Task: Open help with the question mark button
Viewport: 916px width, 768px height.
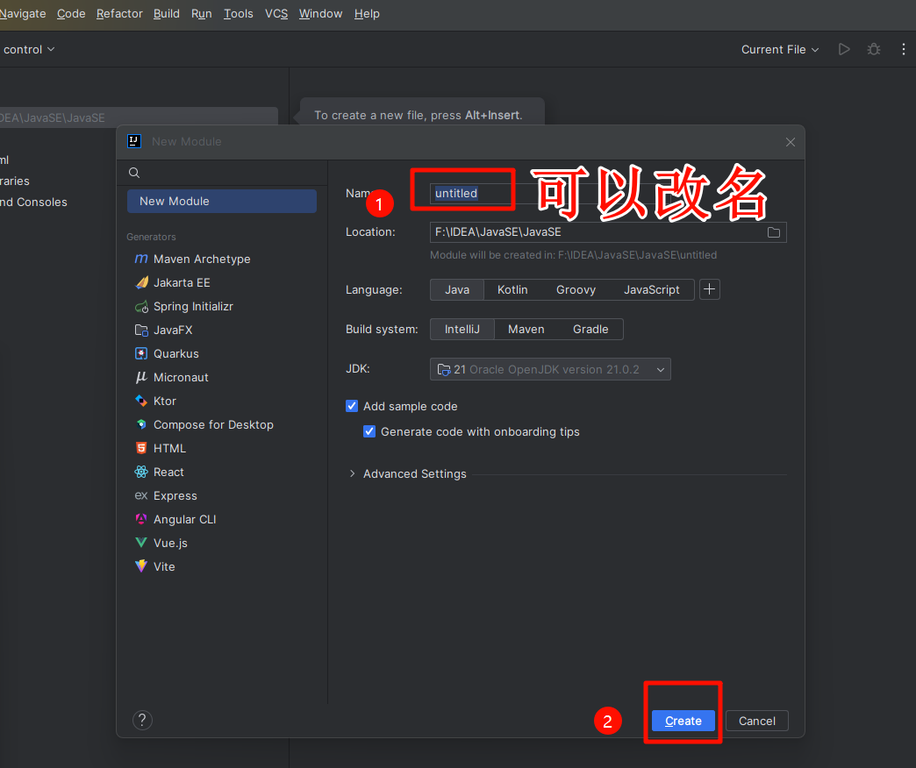Action: pos(142,720)
